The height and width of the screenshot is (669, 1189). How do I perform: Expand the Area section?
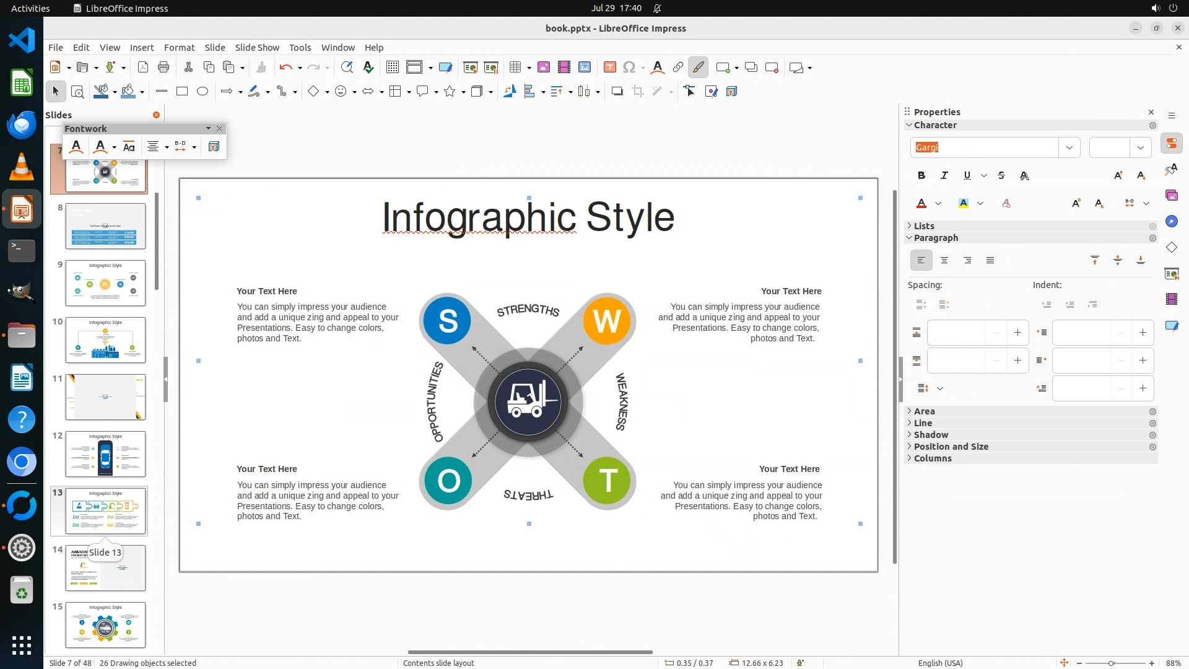pyautogui.click(x=924, y=411)
